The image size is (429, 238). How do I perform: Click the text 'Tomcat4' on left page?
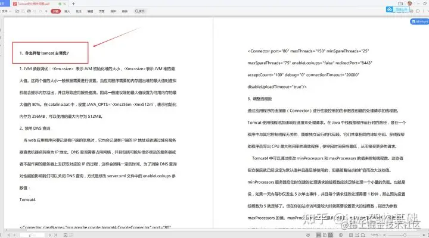click(x=27, y=200)
